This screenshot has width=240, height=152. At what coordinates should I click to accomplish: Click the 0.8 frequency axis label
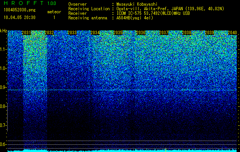[3, 106]
